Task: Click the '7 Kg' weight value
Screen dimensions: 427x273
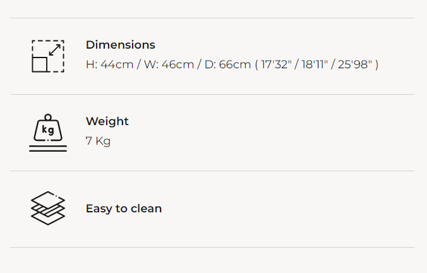Action: pos(98,141)
